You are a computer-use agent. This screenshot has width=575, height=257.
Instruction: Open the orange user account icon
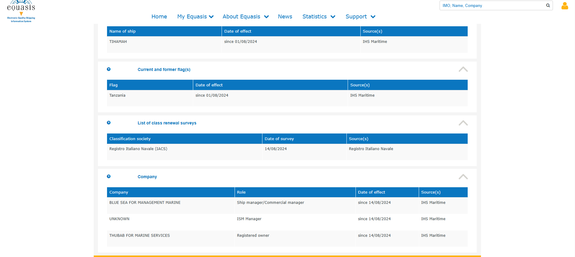(x=564, y=6)
